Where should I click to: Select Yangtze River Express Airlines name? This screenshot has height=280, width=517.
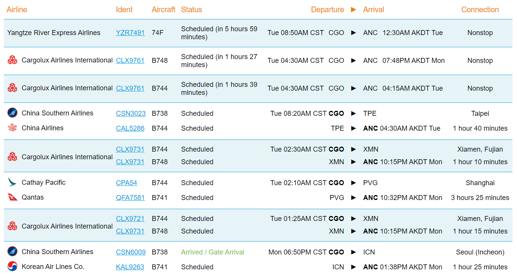(x=54, y=33)
